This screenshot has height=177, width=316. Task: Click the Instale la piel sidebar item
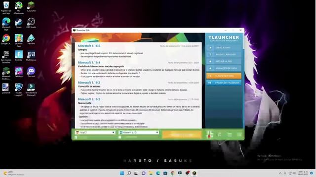[x=224, y=61]
